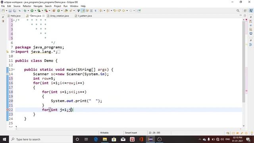
Task: Click the Search magnifier icon at top right
Action: [238, 11]
